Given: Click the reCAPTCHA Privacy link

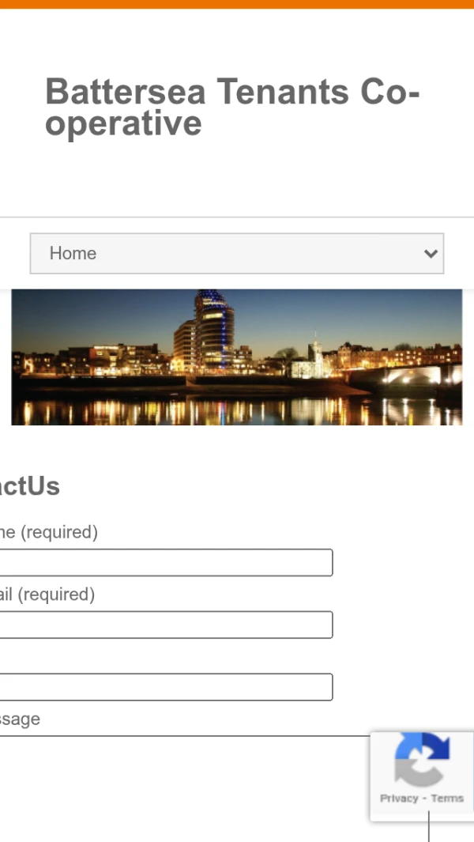Looking at the screenshot, I should coord(398,799).
